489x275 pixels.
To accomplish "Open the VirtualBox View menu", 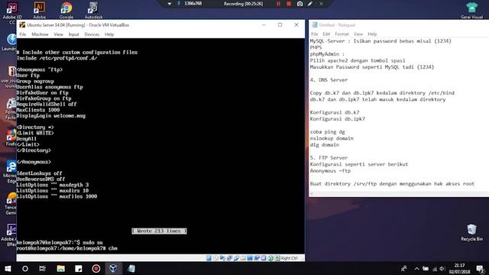I will click(58, 34).
